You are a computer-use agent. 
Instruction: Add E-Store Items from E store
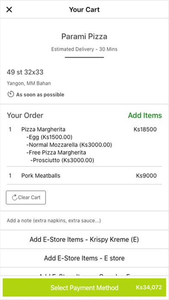point(84,258)
